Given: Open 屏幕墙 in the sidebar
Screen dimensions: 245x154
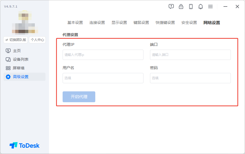Looking at the screenshot, I should [x=24, y=68].
